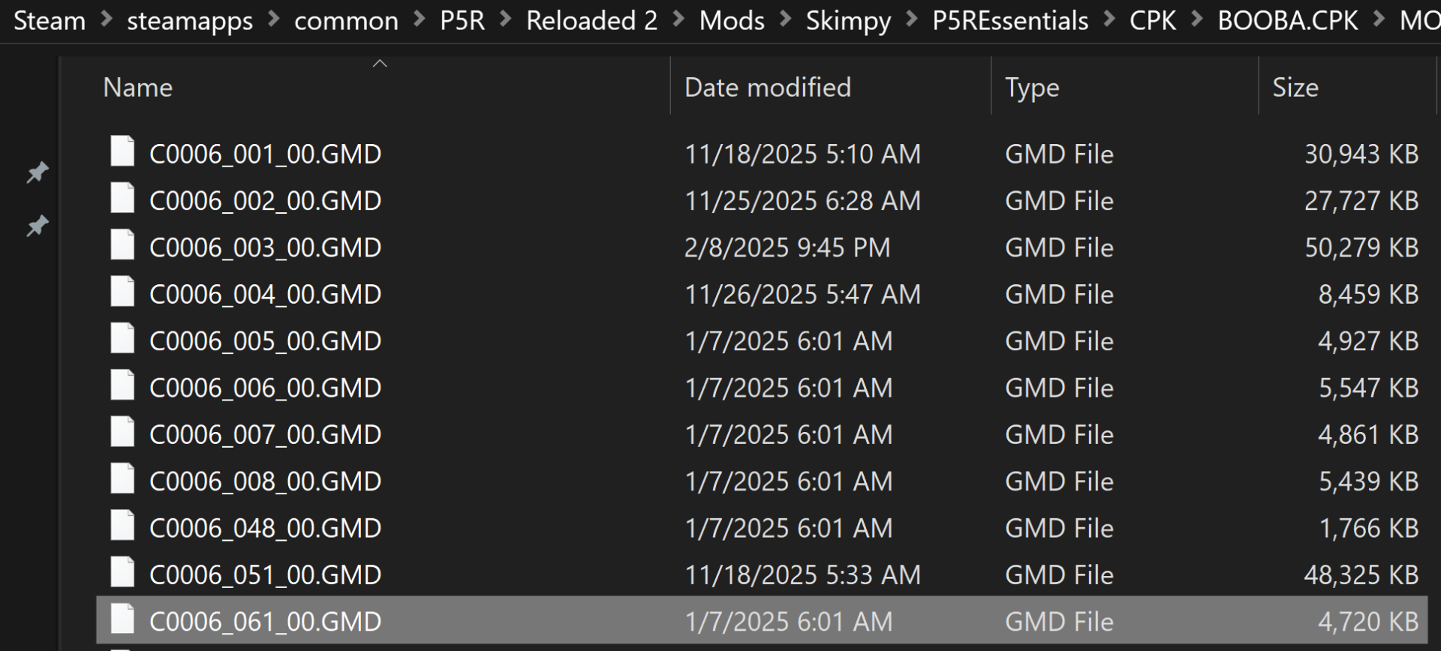
Task: Select file C0006_007_00.GMD by name
Action: click(266, 435)
